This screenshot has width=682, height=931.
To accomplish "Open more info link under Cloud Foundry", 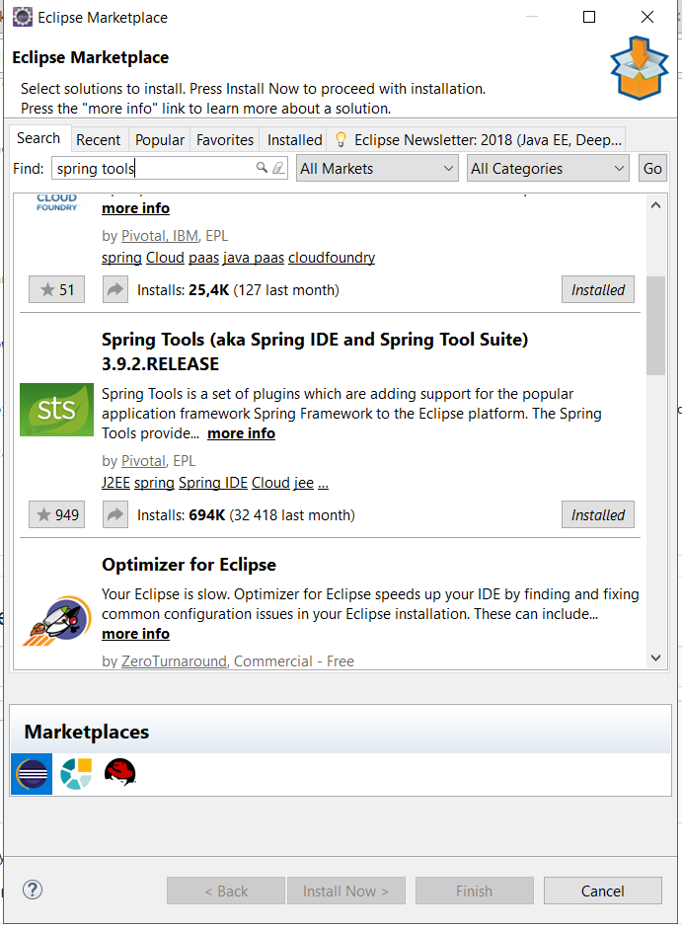I will coord(136,208).
